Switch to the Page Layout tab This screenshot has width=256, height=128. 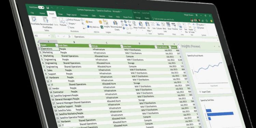[x=72, y=15]
